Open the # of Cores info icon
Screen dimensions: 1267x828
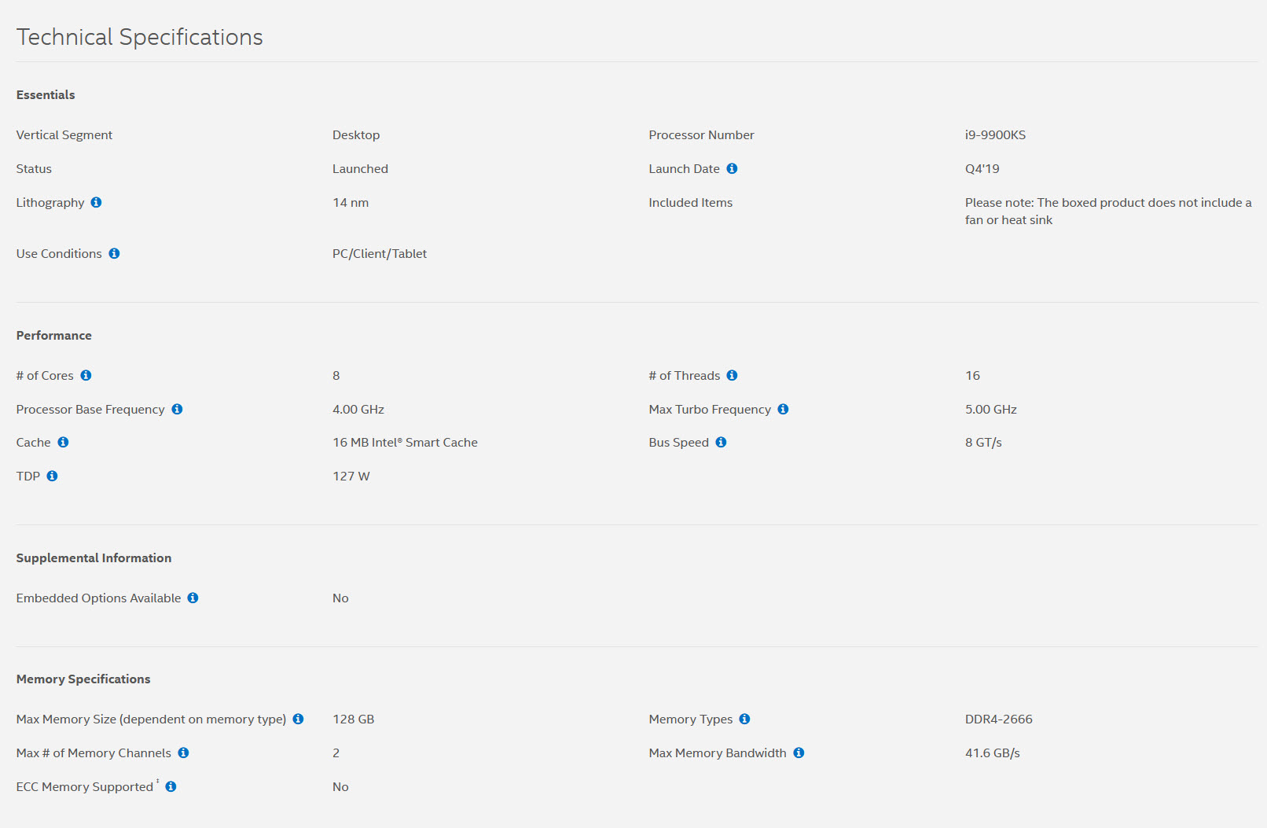click(x=86, y=375)
